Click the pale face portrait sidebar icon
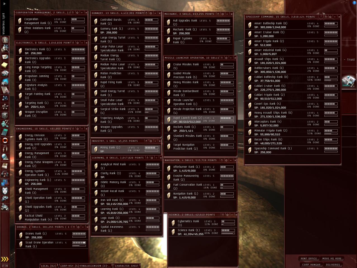The image size is (357, 268). (x=5, y=191)
